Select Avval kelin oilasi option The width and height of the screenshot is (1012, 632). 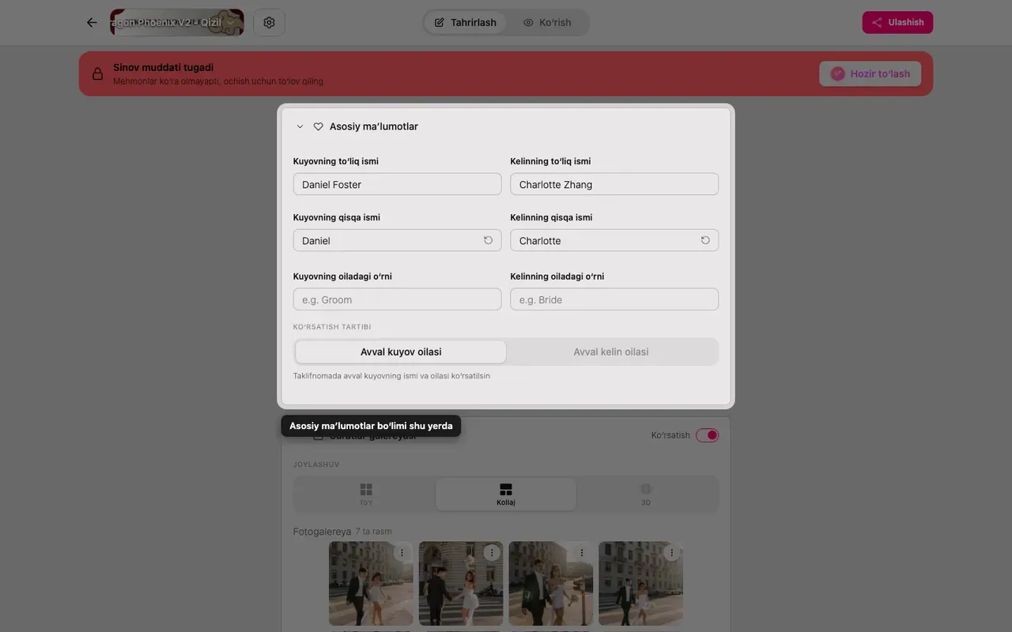click(611, 352)
